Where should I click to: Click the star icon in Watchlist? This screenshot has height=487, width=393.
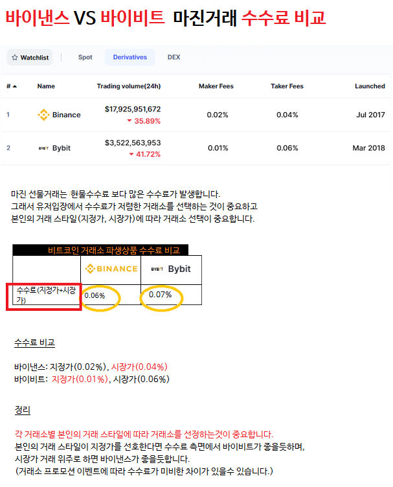pos(15,58)
